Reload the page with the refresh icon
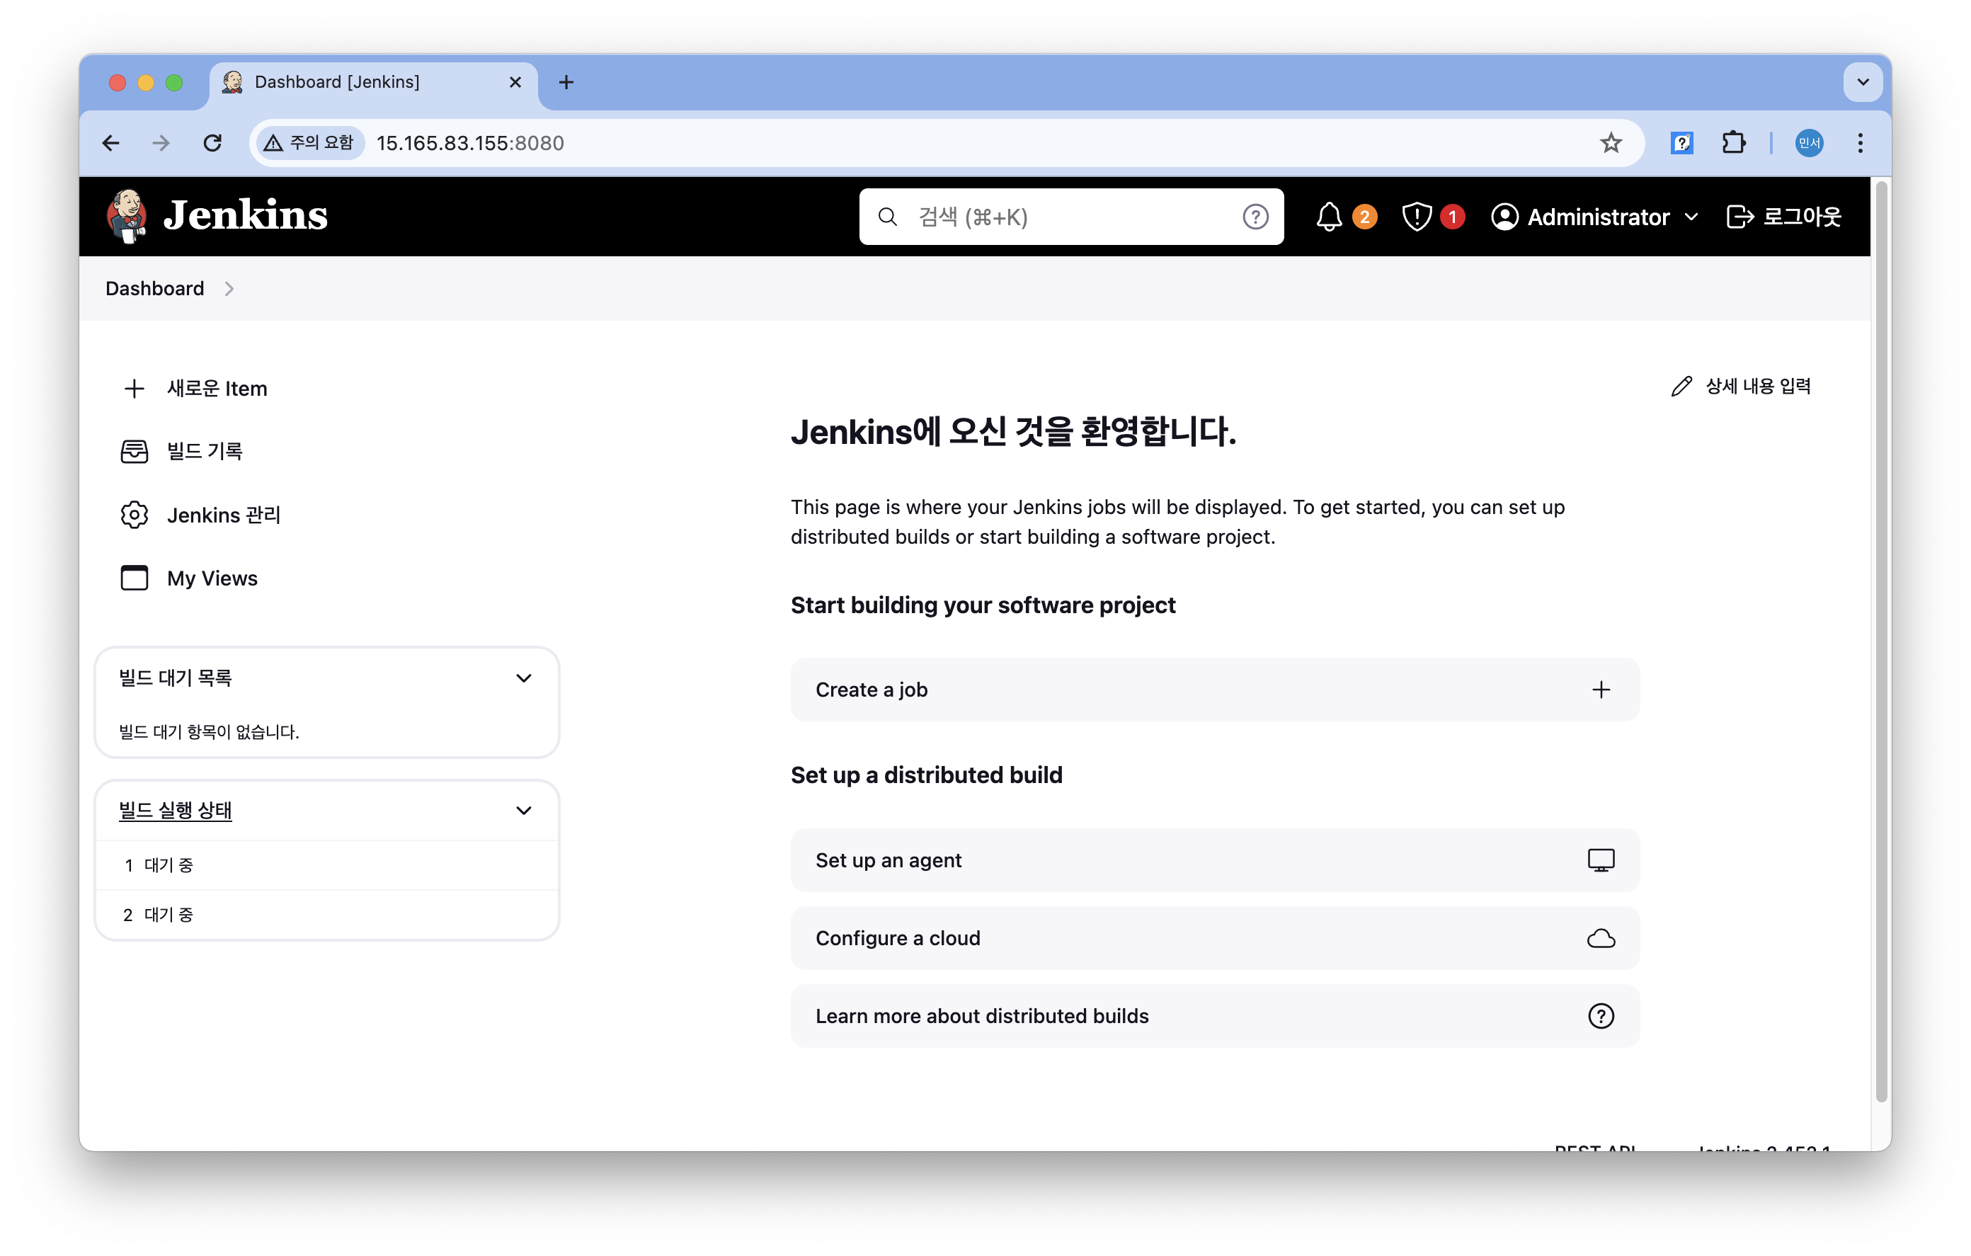Image resolution: width=1971 pixels, height=1256 pixels. pyautogui.click(x=213, y=143)
